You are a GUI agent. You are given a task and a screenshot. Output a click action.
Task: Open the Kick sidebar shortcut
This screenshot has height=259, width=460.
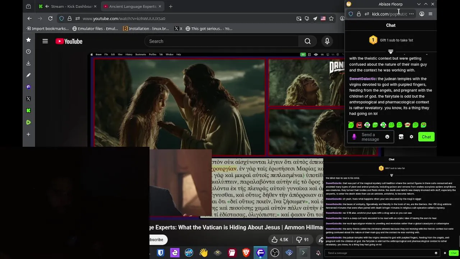click(28, 110)
